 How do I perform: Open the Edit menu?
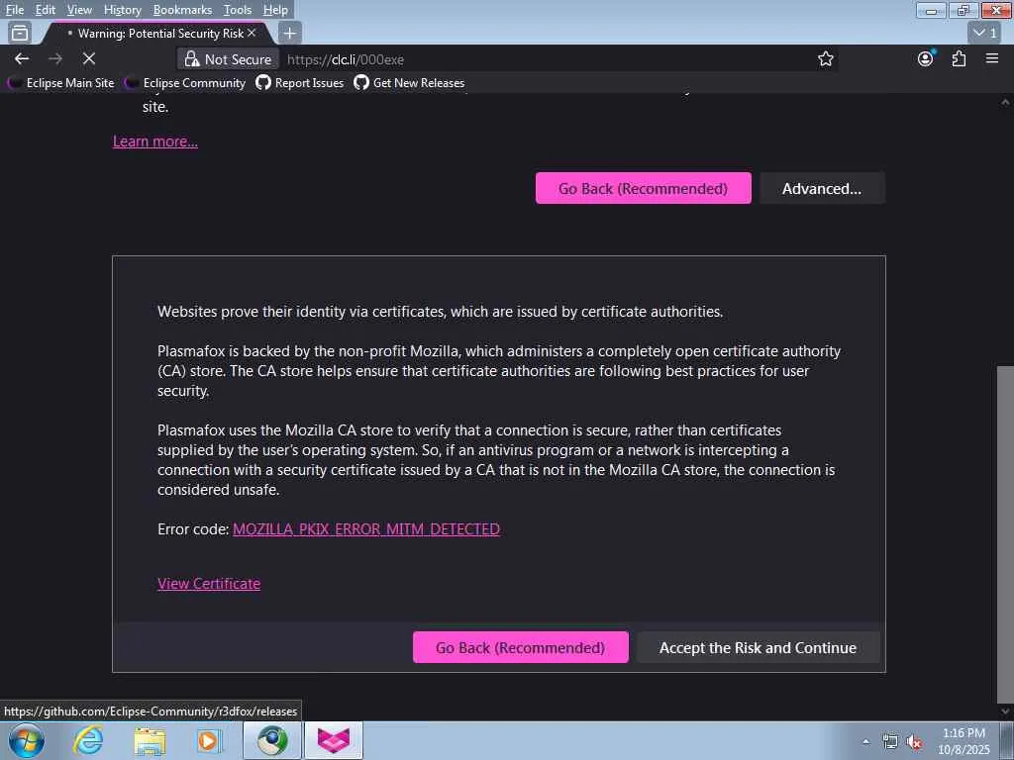point(45,10)
